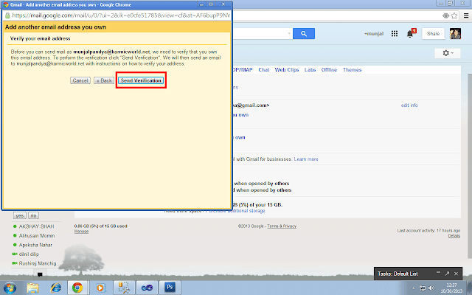The height and width of the screenshot is (295, 472).
Task: Click the profile avatar picture
Action: click(x=455, y=34)
